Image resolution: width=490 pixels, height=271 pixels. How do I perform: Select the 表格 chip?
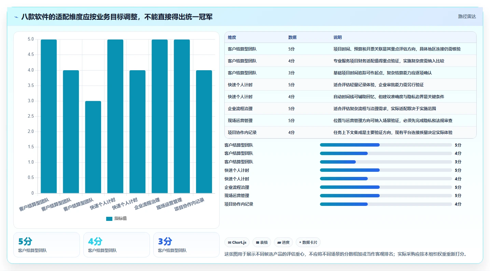point(262,242)
